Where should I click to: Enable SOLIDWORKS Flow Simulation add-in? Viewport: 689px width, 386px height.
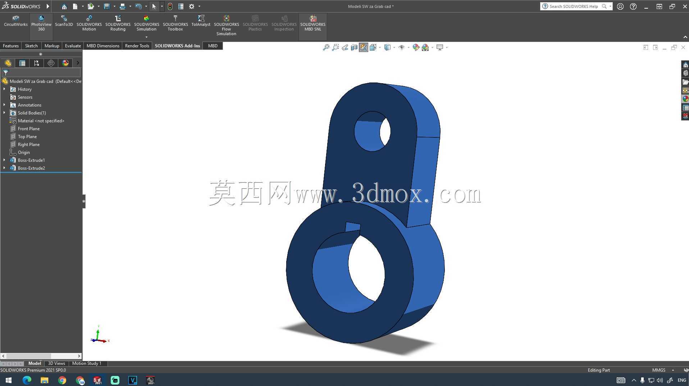pos(227,26)
